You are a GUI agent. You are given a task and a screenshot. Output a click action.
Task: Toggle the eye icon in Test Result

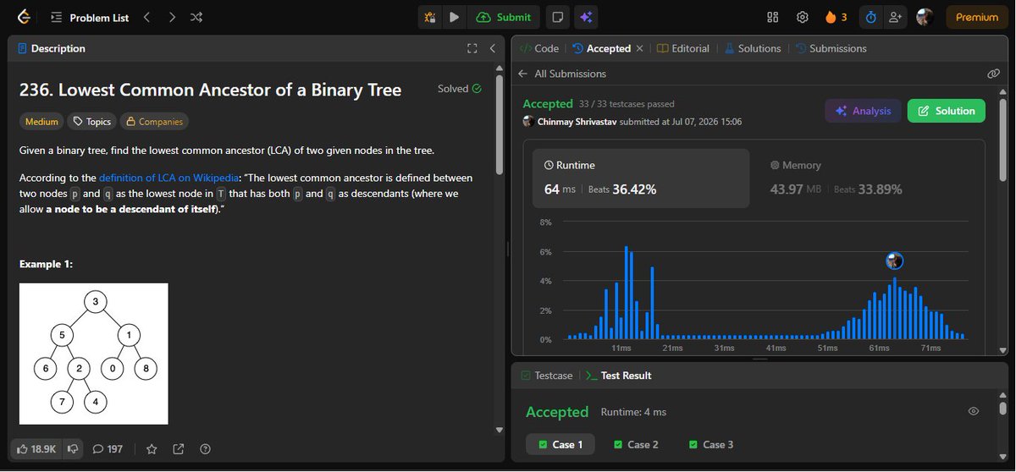pos(973,411)
